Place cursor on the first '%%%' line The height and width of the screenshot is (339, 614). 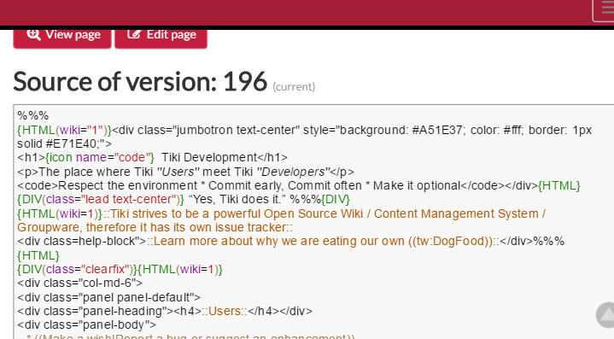[33, 116]
